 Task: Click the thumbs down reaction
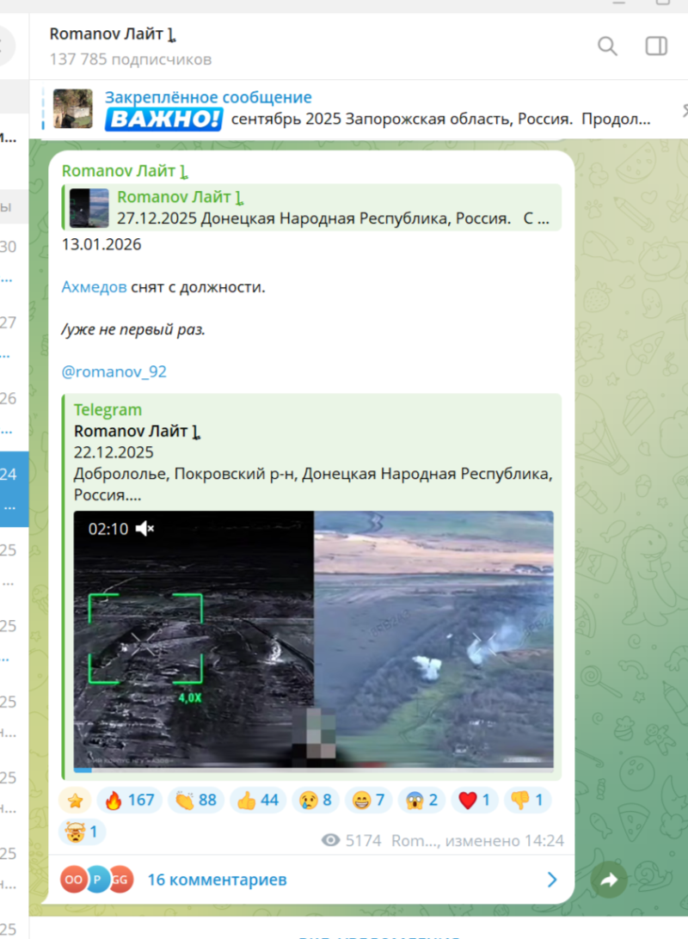(526, 801)
